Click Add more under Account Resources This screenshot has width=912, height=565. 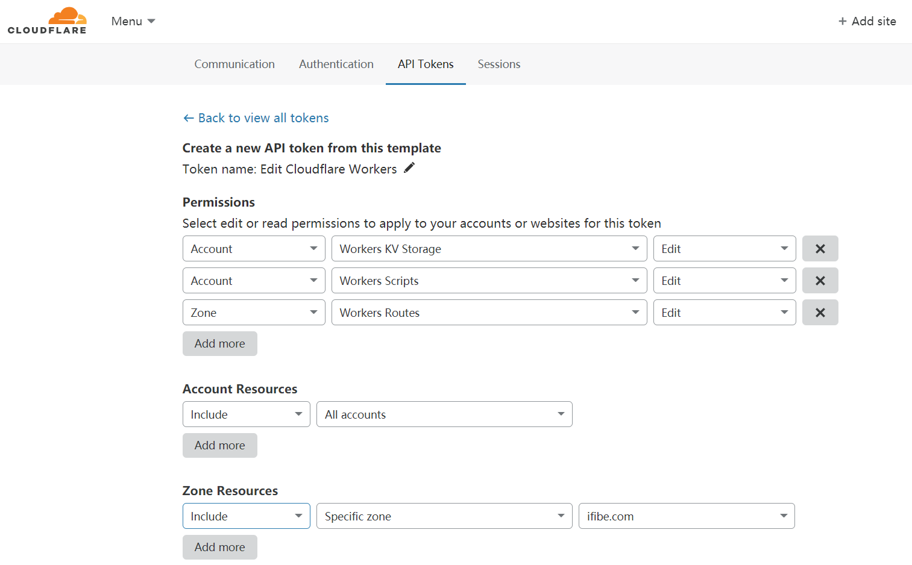(220, 445)
